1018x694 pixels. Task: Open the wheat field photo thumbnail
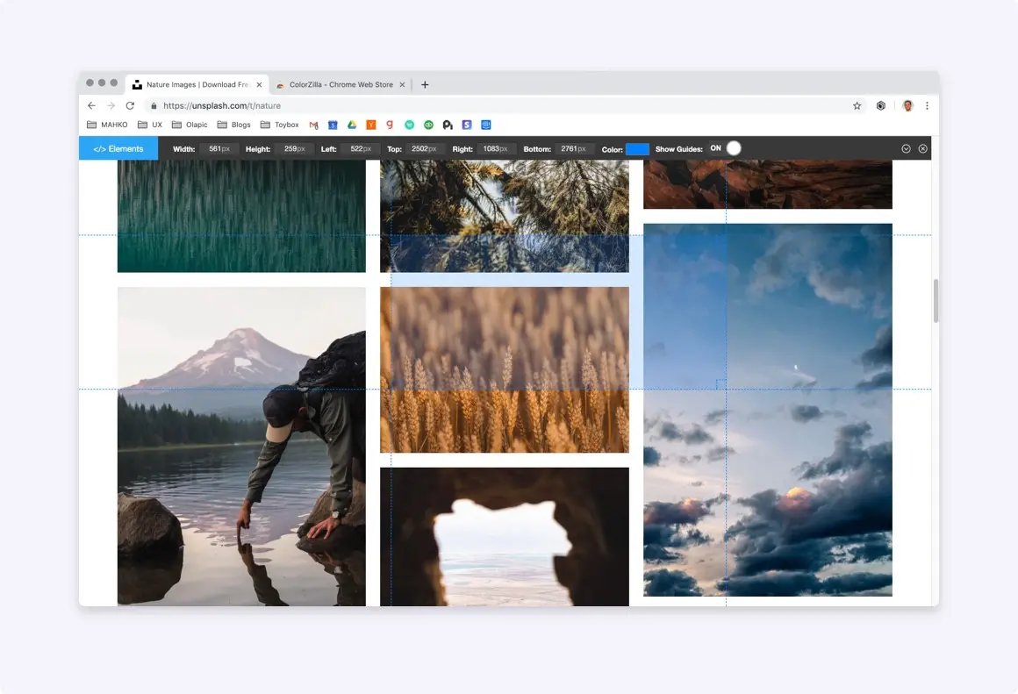coord(505,370)
